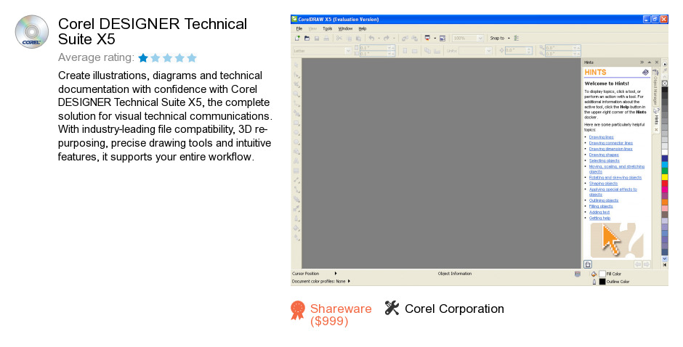This screenshot has width=683, height=347.
Task: Open the Help menu
Action: click(x=363, y=29)
